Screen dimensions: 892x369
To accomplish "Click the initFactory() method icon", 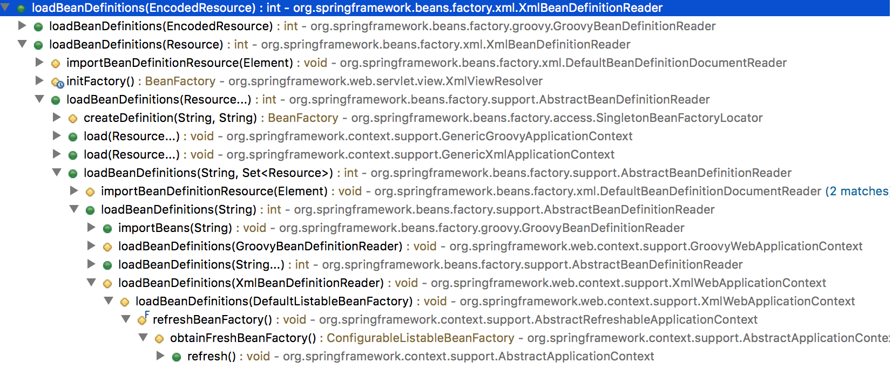I will click(57, 82).
